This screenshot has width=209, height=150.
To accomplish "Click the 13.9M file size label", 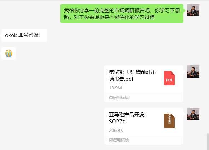I will (x=115, y=88).
